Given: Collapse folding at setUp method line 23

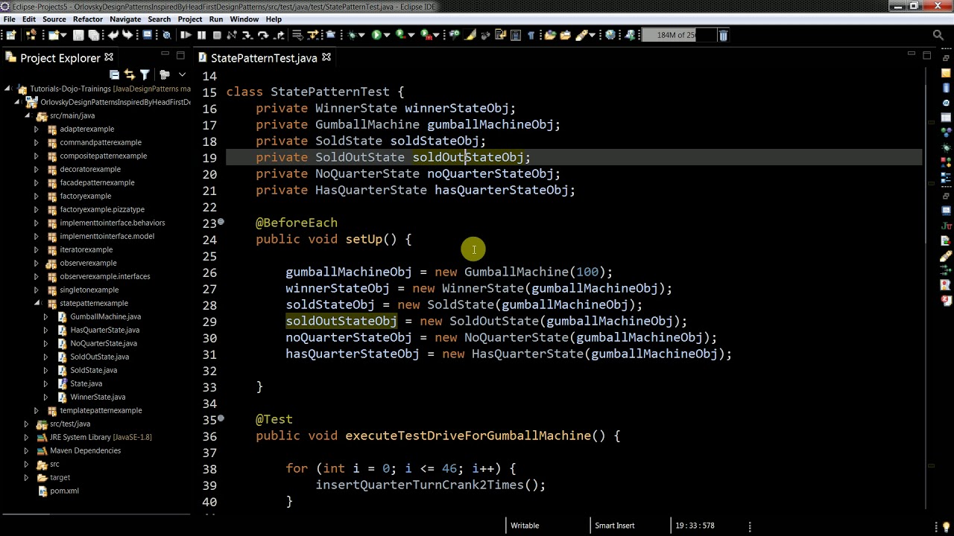Looking at the screenshot, I should pos(221,223).
